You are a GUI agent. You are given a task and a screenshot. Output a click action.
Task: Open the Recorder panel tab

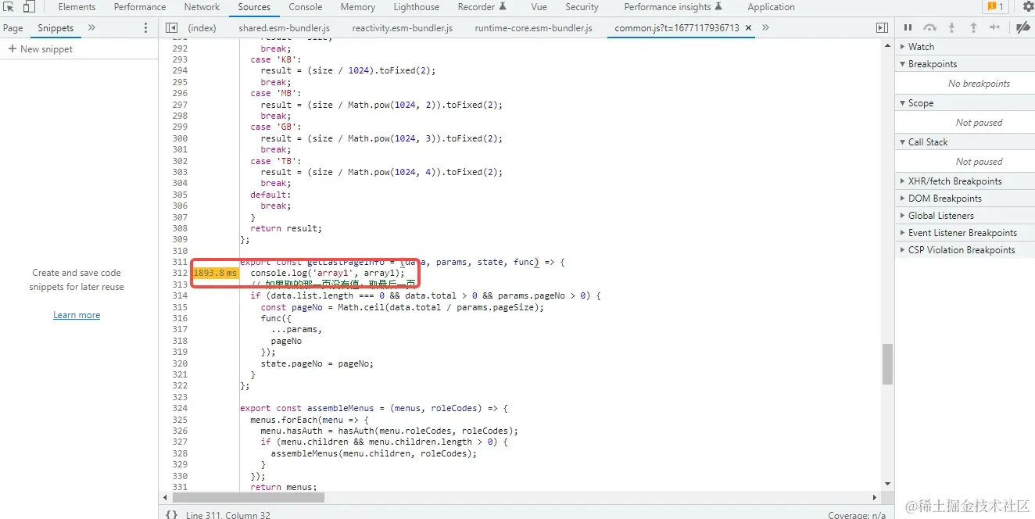pyautogui.click(x=482, y=7)
